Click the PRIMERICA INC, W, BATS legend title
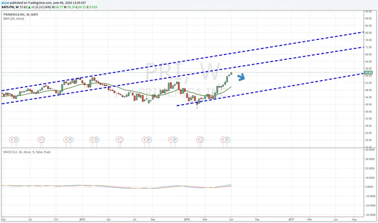The width and height of the screenshot is (378, 223). 21,15
